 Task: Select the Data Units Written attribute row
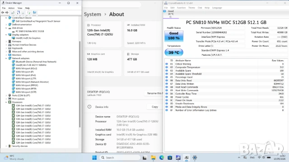tap(224, 84)
